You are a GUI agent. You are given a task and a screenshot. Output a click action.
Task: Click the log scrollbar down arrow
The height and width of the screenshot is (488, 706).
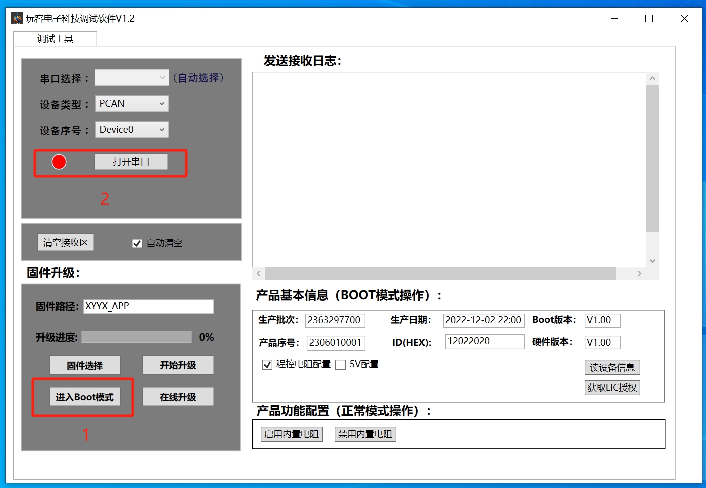652,260
